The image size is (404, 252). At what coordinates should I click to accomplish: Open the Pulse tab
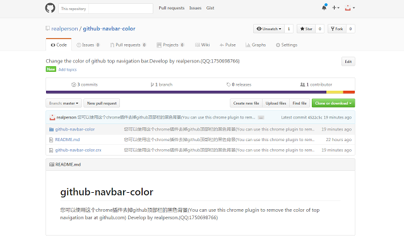tap(227, 45)
